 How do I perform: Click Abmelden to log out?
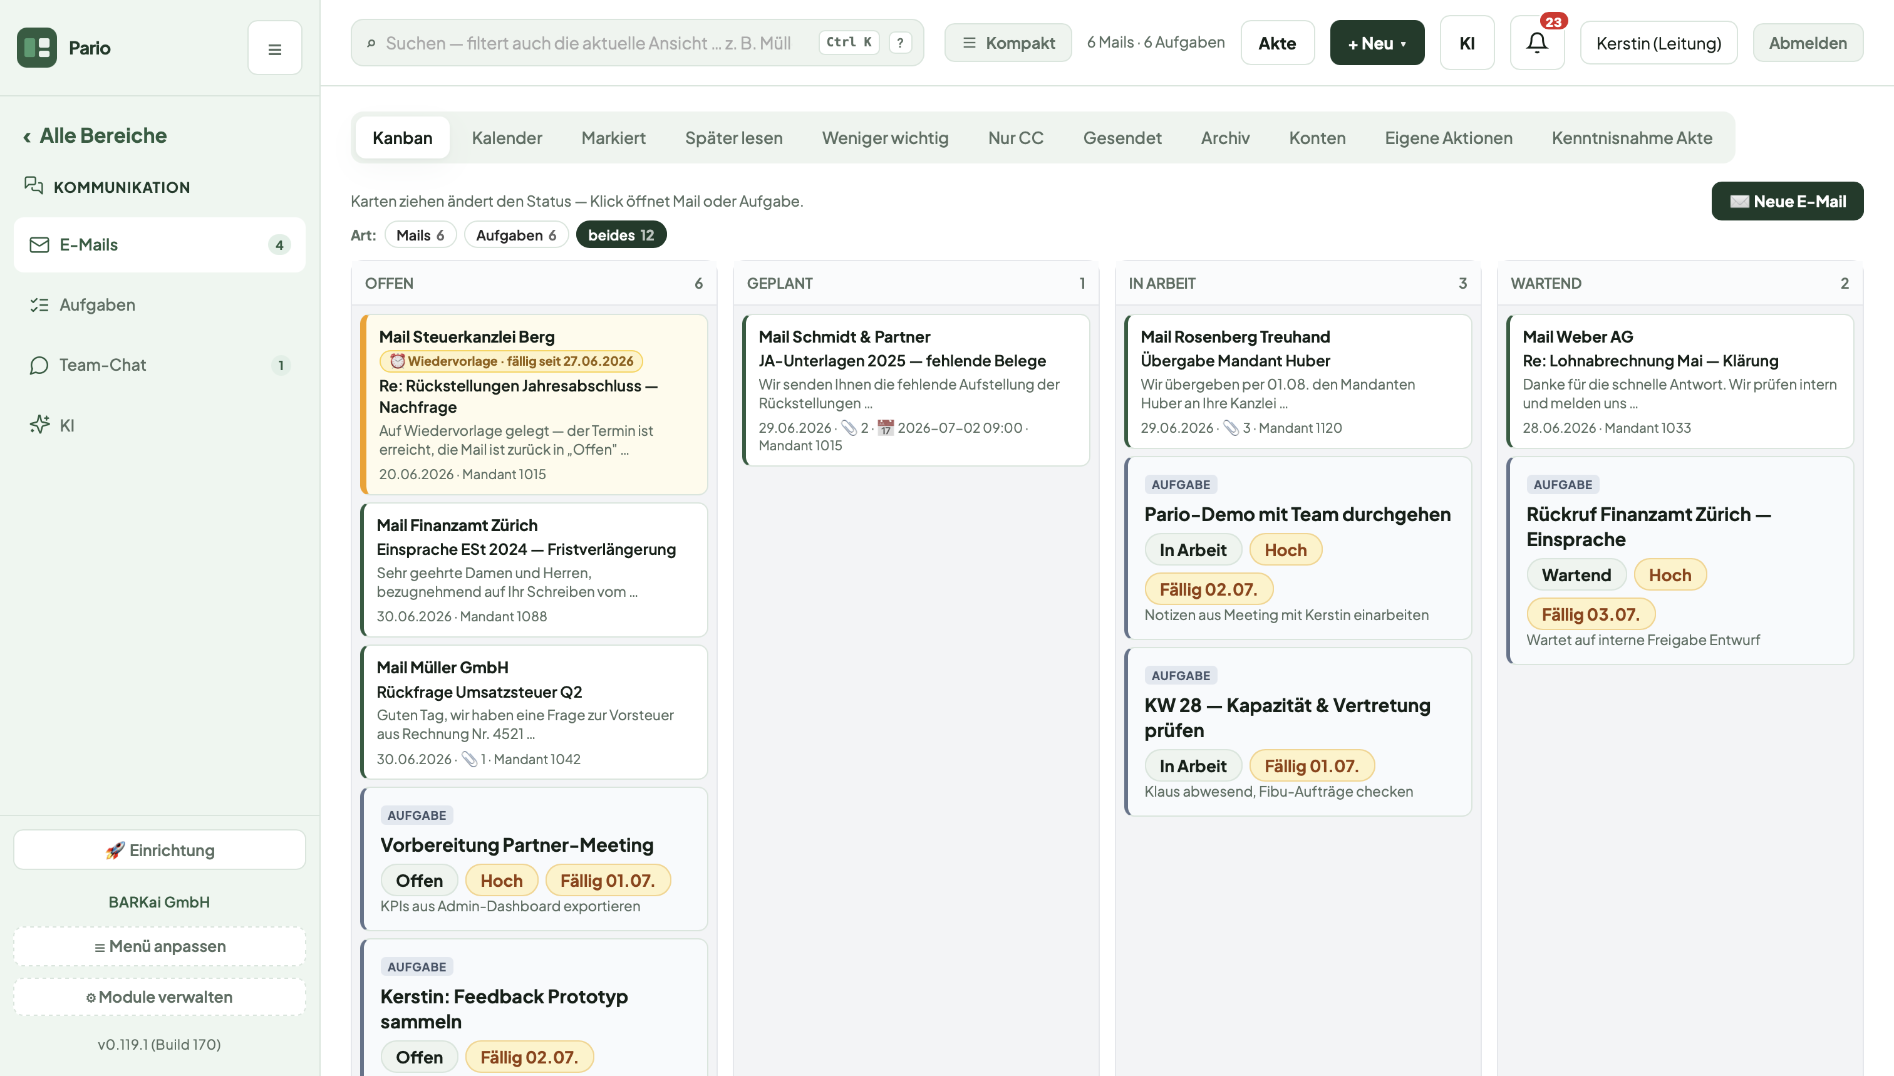(1808, 43)
